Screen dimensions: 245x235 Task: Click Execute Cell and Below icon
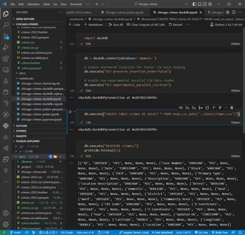(x=194, y=108)
